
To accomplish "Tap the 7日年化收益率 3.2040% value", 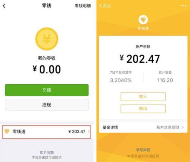I will pos(121,80).
